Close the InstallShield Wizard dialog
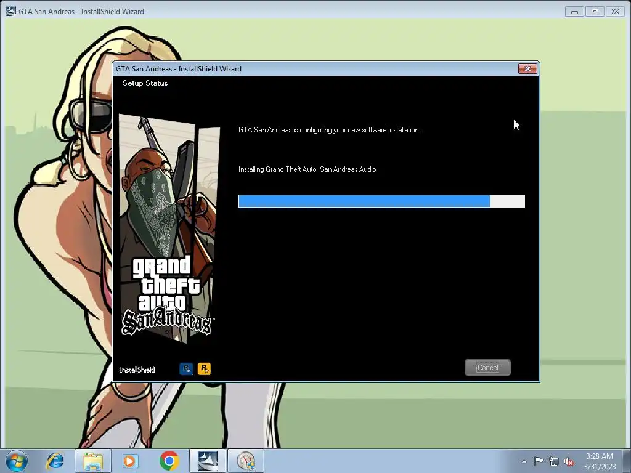This screenshot has height=473, width=631. tap(527, 69)
